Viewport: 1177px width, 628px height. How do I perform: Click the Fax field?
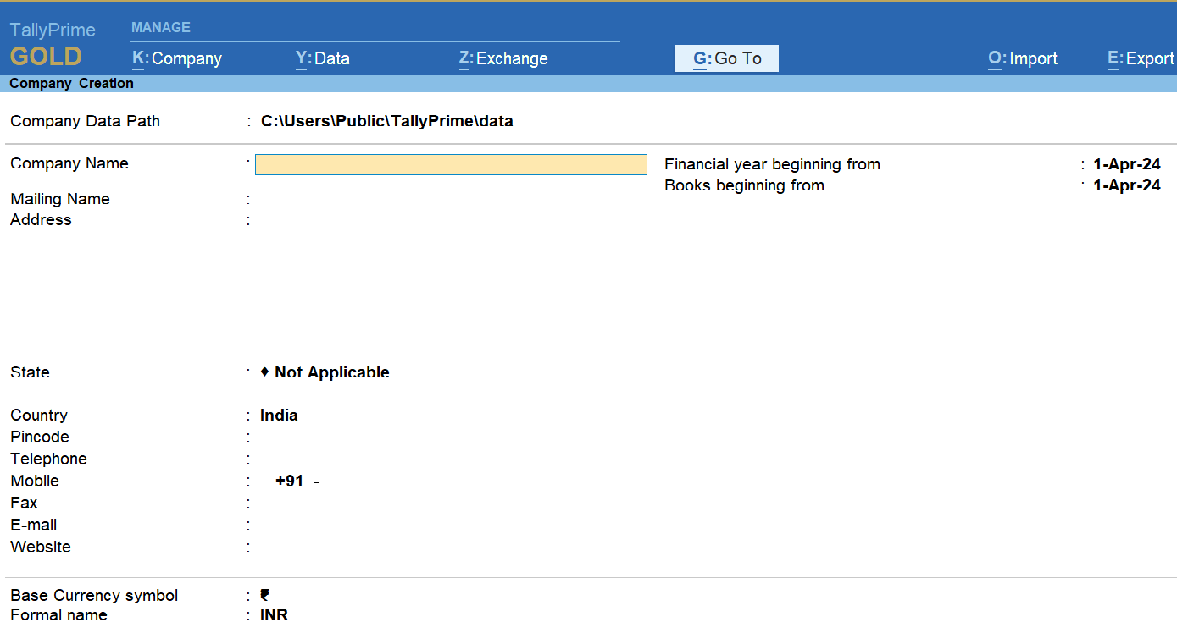339,504
